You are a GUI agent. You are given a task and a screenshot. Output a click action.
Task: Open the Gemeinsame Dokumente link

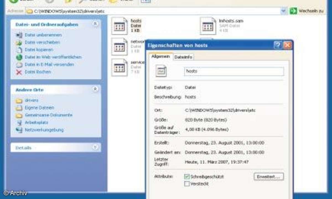(48, 115)
